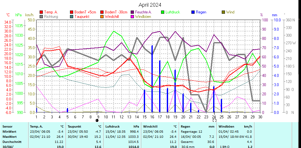
Task: Click the Taupunkt average value 5.4
Action: click(99, 142)
